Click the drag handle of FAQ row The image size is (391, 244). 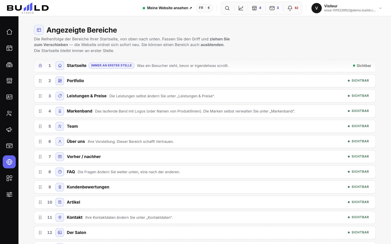click(x=40, y=172)
